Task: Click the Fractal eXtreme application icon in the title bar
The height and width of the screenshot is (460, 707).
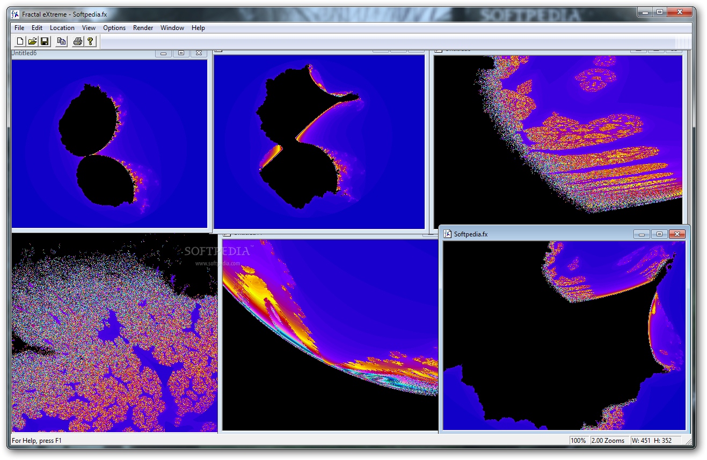Action: pyautogui.click(x=15, y=14)
